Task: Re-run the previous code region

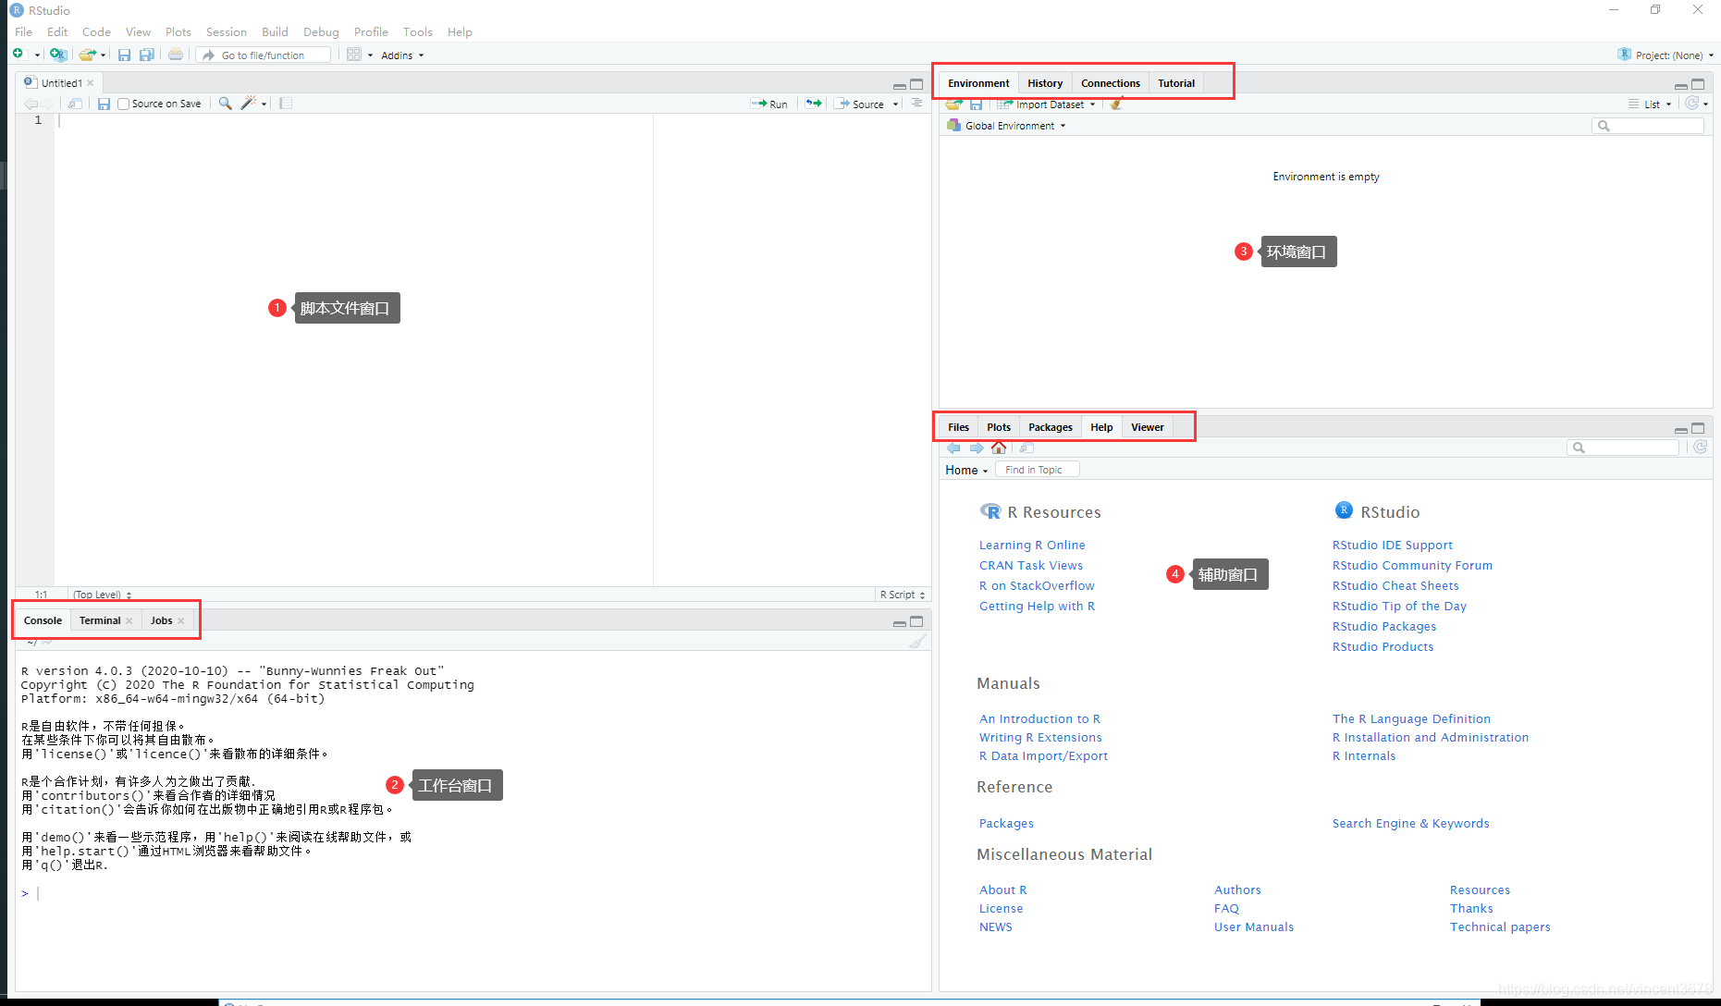Action: (x=814, y=104)
